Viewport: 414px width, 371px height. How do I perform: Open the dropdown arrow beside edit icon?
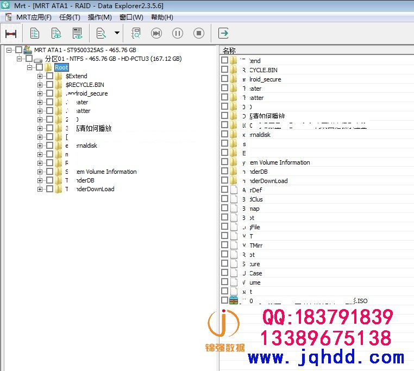(117, 33)
